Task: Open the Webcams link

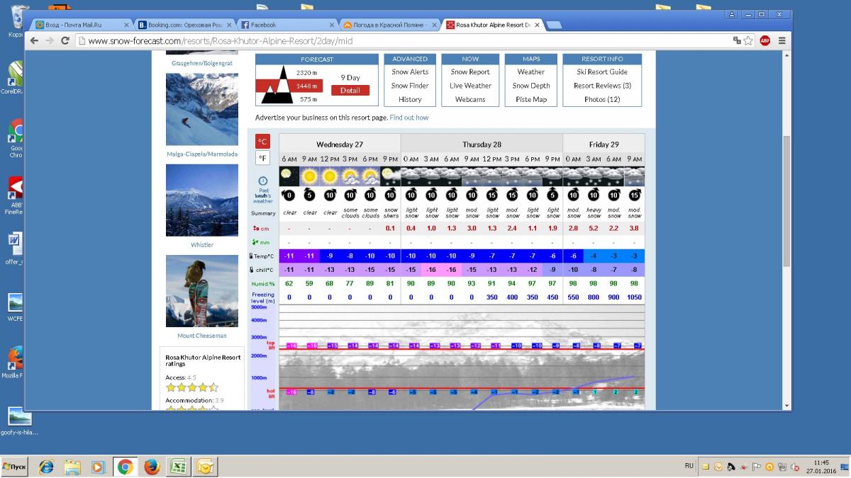Action: tap(470, 99)
